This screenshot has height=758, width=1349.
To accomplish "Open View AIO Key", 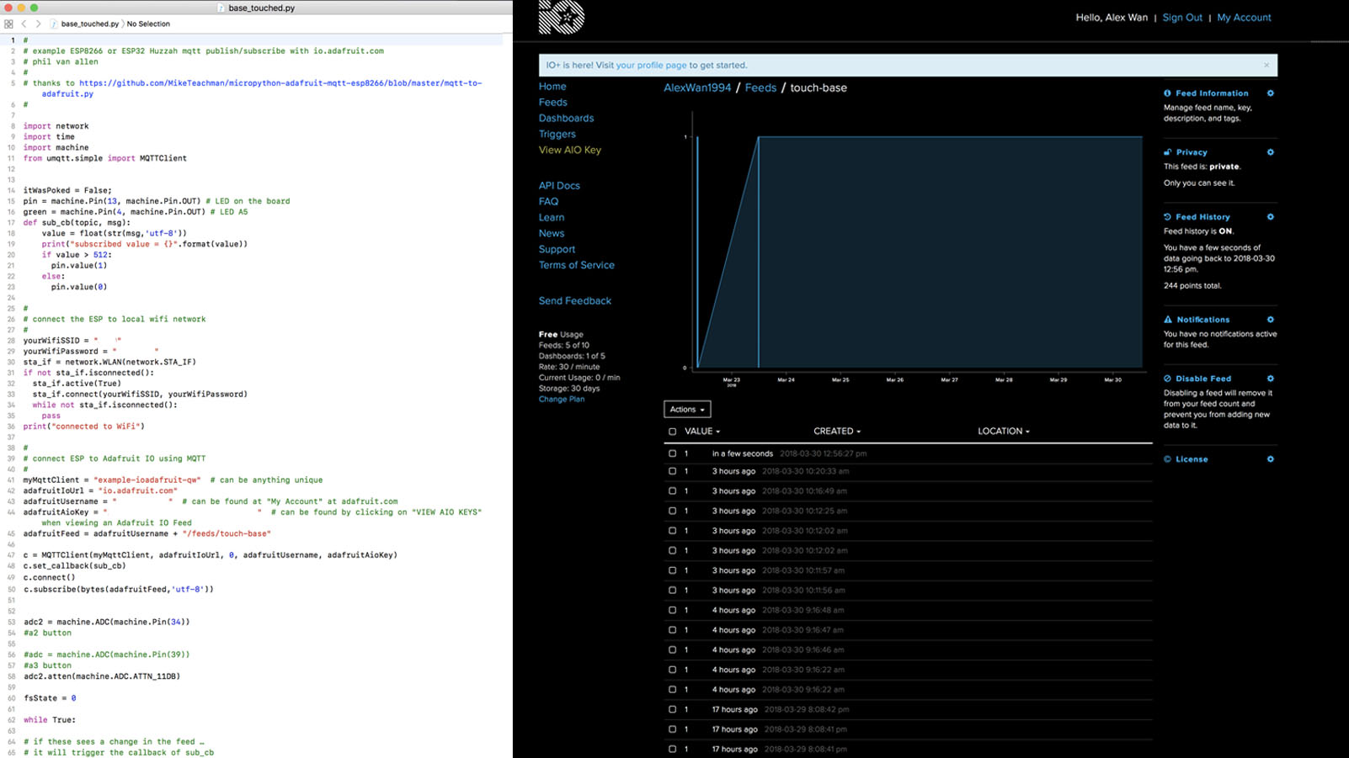I will pyautogui.click(x=570, y=151).
